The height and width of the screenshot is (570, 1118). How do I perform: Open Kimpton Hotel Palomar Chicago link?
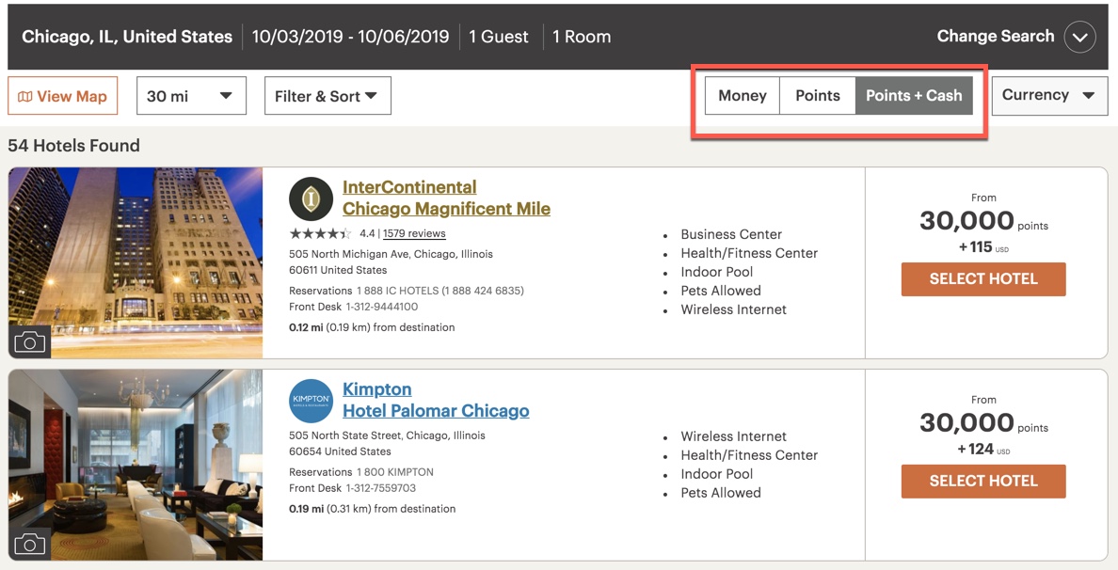tap(436, 401)
